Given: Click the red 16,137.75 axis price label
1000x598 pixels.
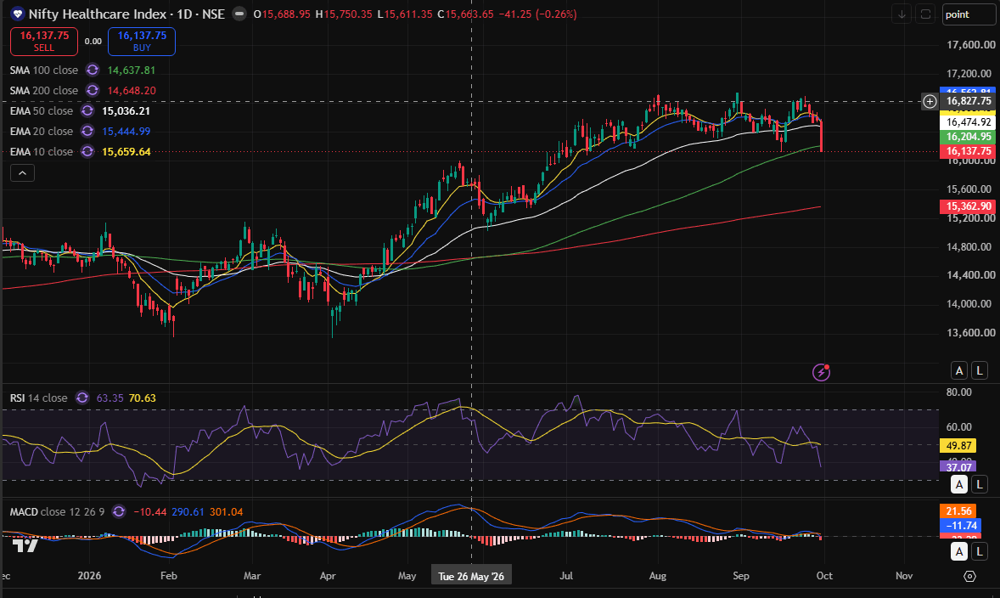Looking at the screenshot, I should pyautogui.click(x=968, y=151).
